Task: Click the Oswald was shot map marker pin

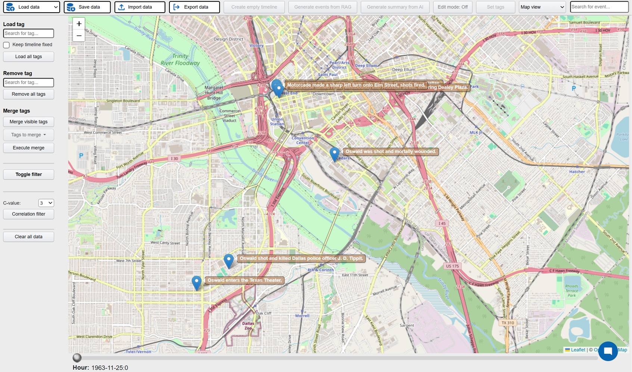Action: tap(334, 153)
